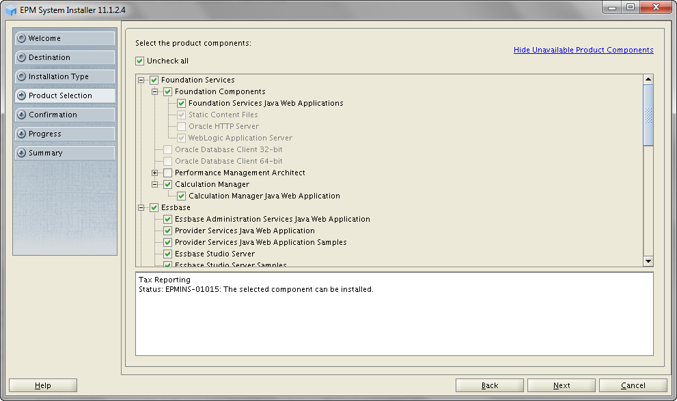Click the Confirmation step arrow icon

coord(23,115)
